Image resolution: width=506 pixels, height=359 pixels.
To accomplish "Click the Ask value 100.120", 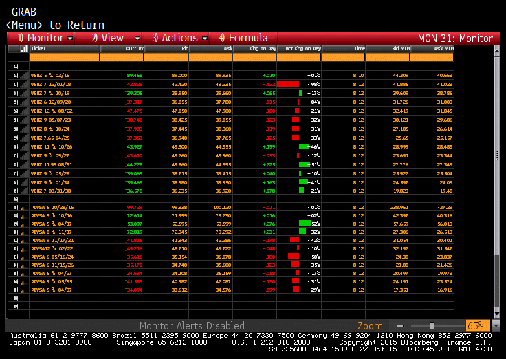I will coord(222,208).
